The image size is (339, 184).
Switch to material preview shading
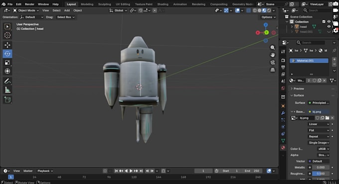264,10
